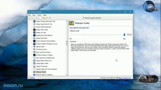
Task: Click the Taskbar Thumbnails icon
Action: (34, 66)
